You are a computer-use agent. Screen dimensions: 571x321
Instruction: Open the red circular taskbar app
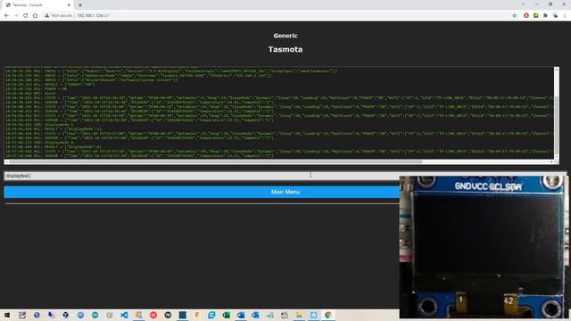click(x=153, y=315)
